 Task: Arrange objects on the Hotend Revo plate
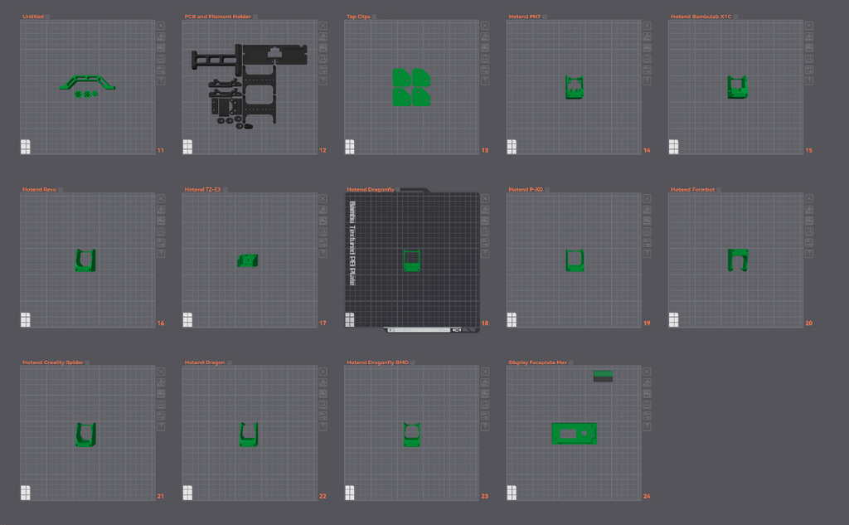pos(161,221)
